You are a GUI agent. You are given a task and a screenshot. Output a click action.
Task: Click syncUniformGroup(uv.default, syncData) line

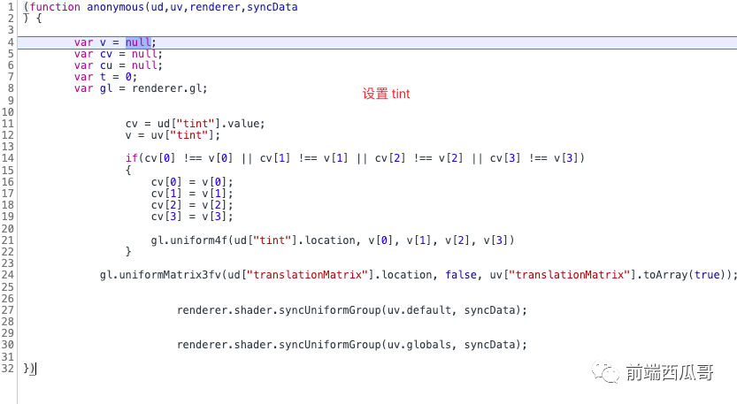point(352,310)
